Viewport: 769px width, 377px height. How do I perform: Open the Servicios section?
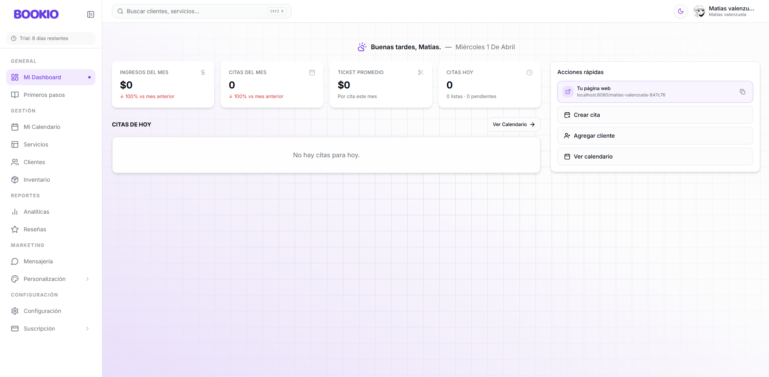click(51, 144)
